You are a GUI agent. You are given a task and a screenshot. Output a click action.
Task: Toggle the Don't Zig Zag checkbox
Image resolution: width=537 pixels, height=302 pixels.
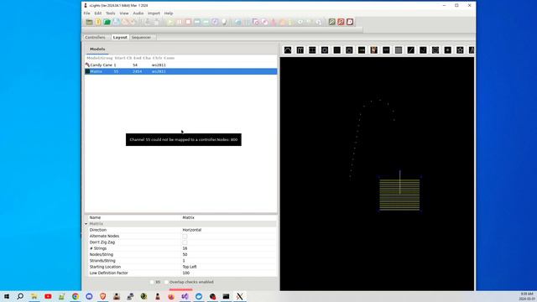[x=185, y=242]
